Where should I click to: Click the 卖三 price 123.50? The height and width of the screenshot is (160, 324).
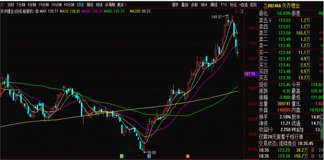pyautogui.click(x=284, y=33)
